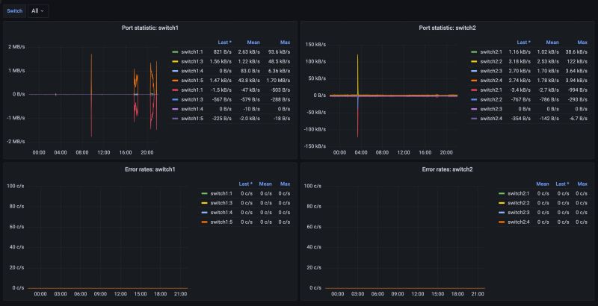Open the Port statistic: switch2 panel title menu

[x=447, y=28]
